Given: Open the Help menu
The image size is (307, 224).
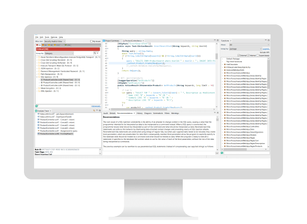Looking at the screenshot, I should click(x=61, y=37).
